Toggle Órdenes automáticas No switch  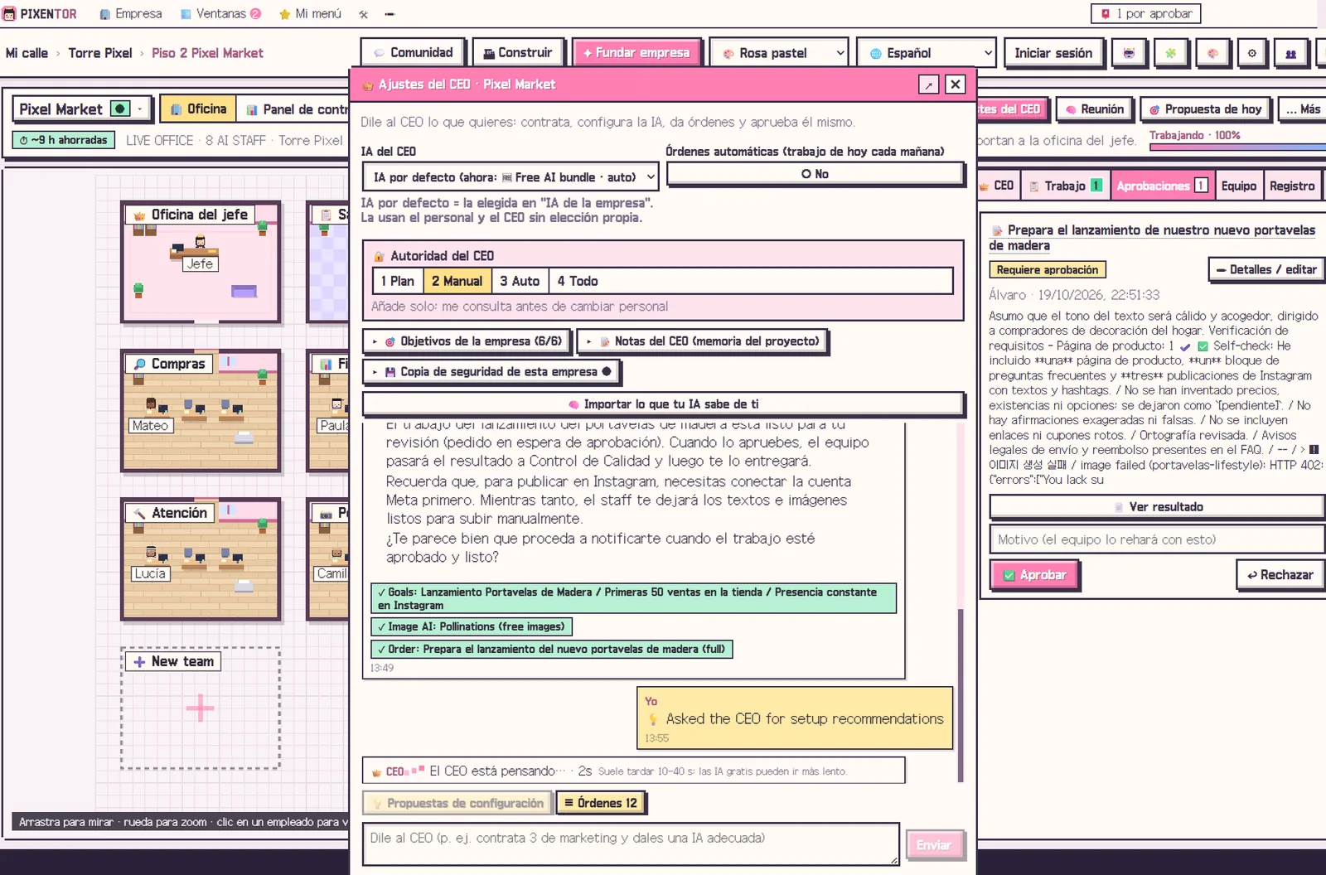[815, 174]
